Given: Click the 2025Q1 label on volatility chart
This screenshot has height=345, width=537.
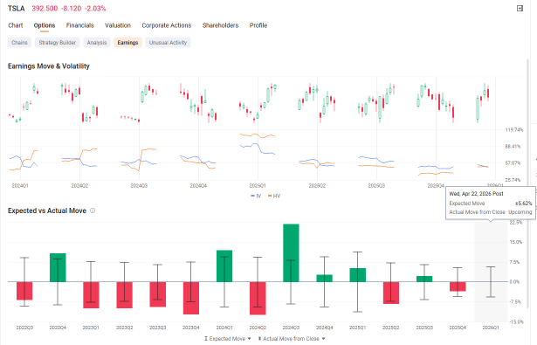Looking at the screenshot, I should 258,186.
